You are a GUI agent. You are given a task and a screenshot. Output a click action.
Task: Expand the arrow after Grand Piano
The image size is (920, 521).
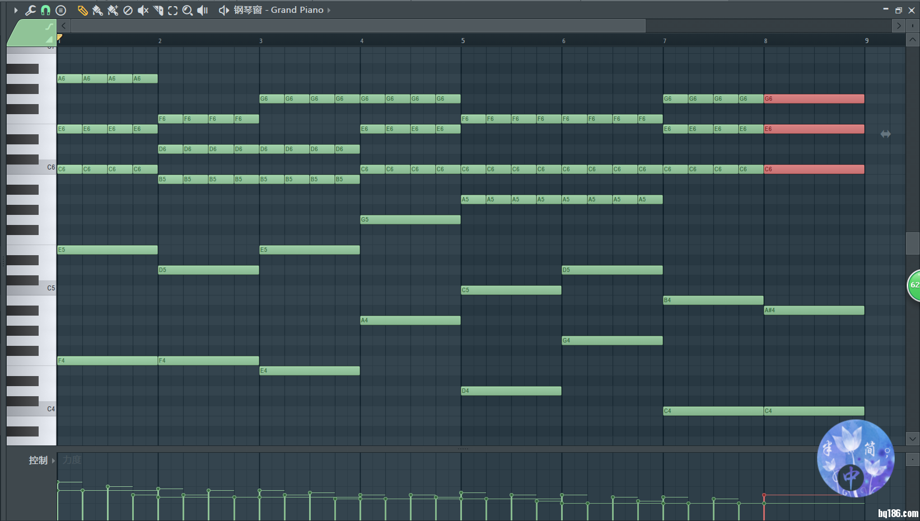point(329,10)
